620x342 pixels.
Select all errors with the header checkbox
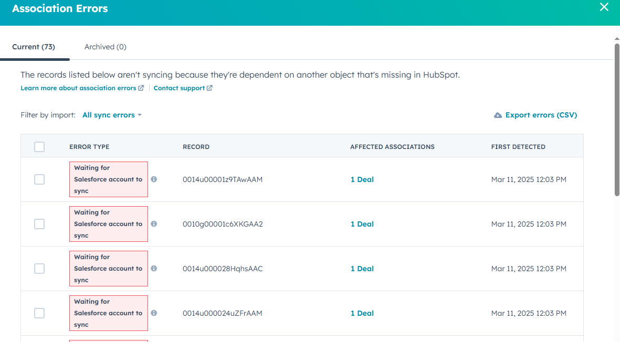coord(39,147)
